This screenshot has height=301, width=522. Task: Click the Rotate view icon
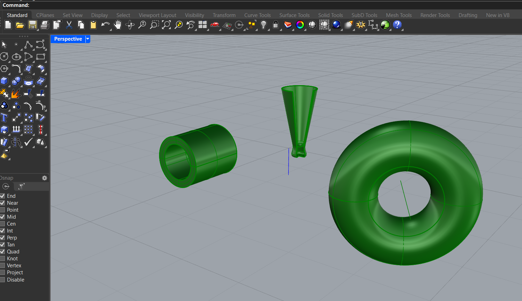(130, 25)
